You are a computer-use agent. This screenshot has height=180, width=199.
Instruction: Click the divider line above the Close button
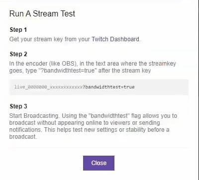point(99,148)
